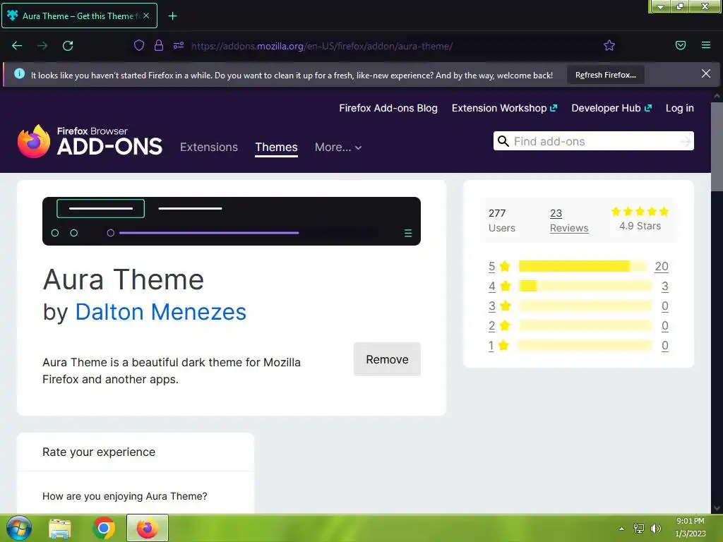This screenshot has width=723, height=542.
Task: Click the Refresh Firefox... button
Action: tap(605, 75)
